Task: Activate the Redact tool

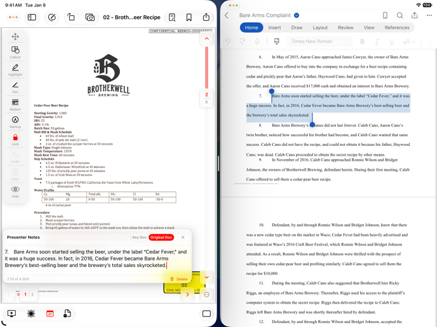Action: click(x=16, y=105)
